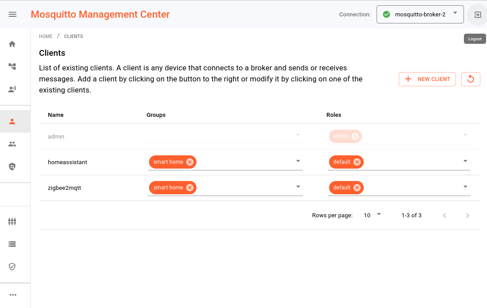Open the Roles shield icon in sidebar
The width and height of the screenshot is (487, 308).
click(12, 166)
